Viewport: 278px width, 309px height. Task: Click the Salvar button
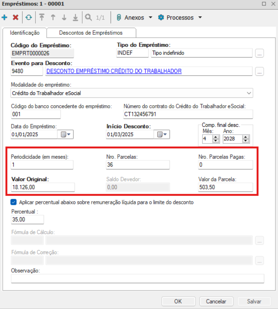click(254, 301)
